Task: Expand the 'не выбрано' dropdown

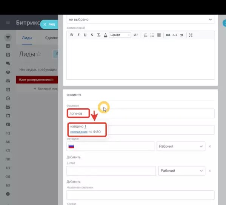Action: [140, 20]
